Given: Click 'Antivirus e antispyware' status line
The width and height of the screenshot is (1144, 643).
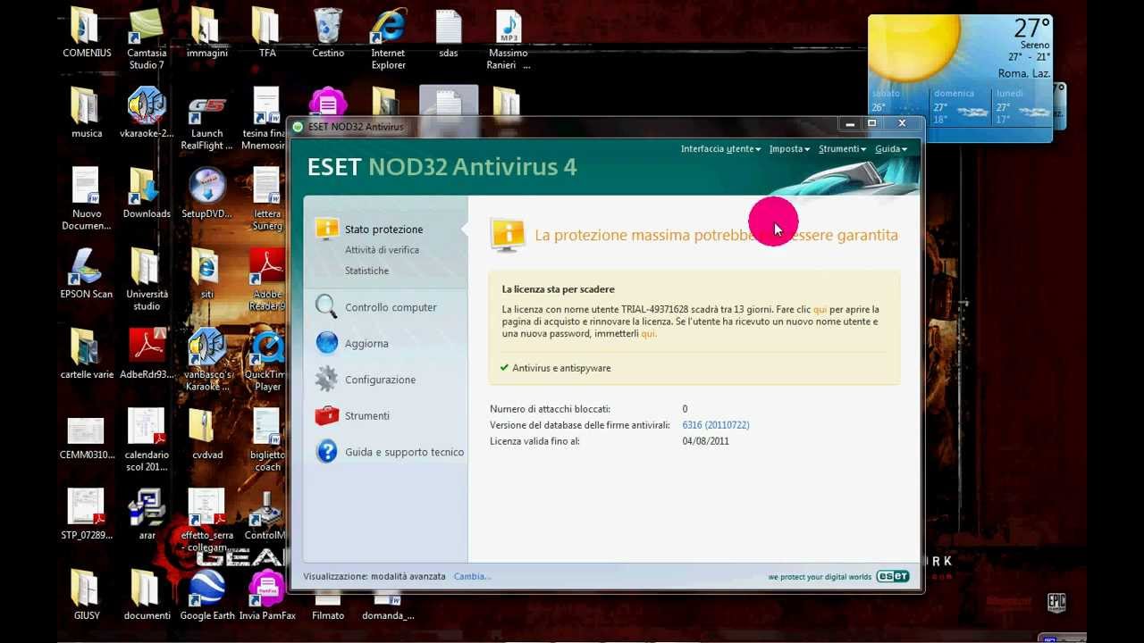Looking at the screenshot, I should [x=561, y=368].
